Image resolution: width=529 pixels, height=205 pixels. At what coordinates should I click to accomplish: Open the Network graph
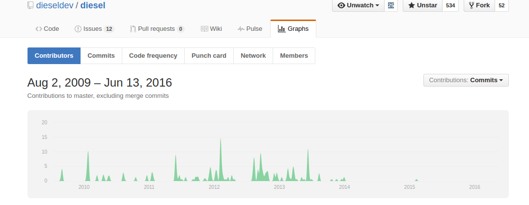point(253,56)
